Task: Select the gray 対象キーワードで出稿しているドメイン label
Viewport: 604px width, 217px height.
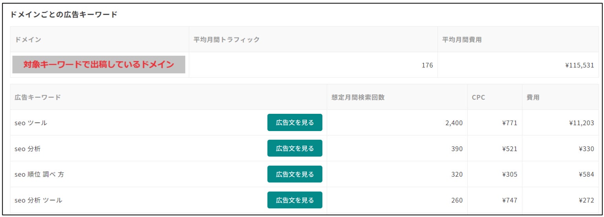Action: tap(99, 65)
